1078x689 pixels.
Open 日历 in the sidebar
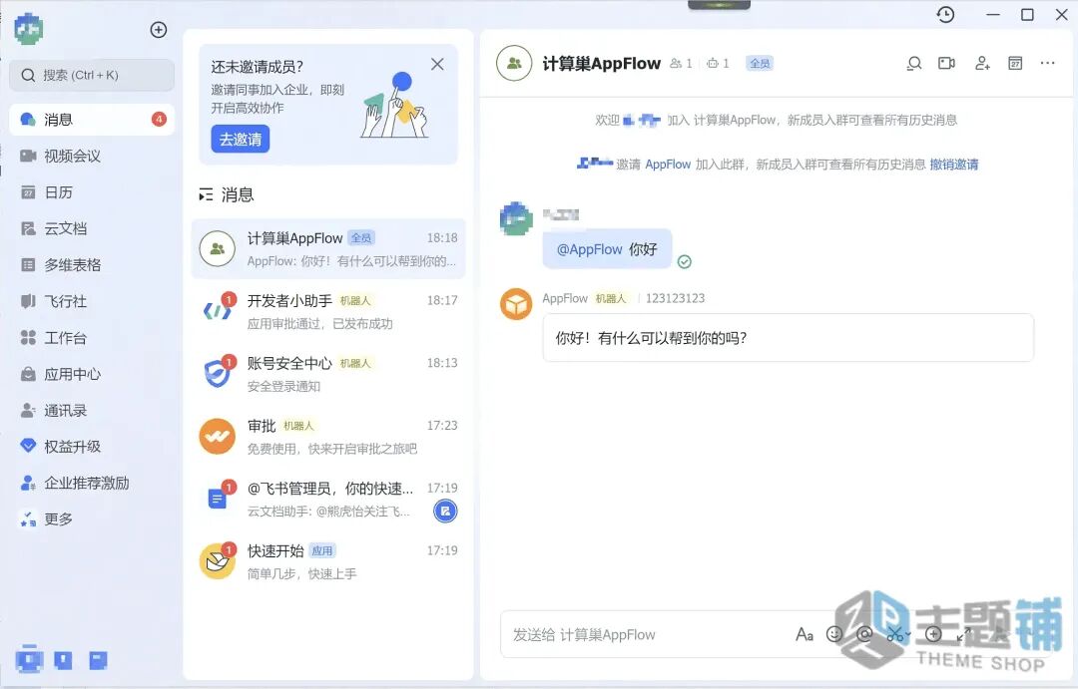point(92,192)
